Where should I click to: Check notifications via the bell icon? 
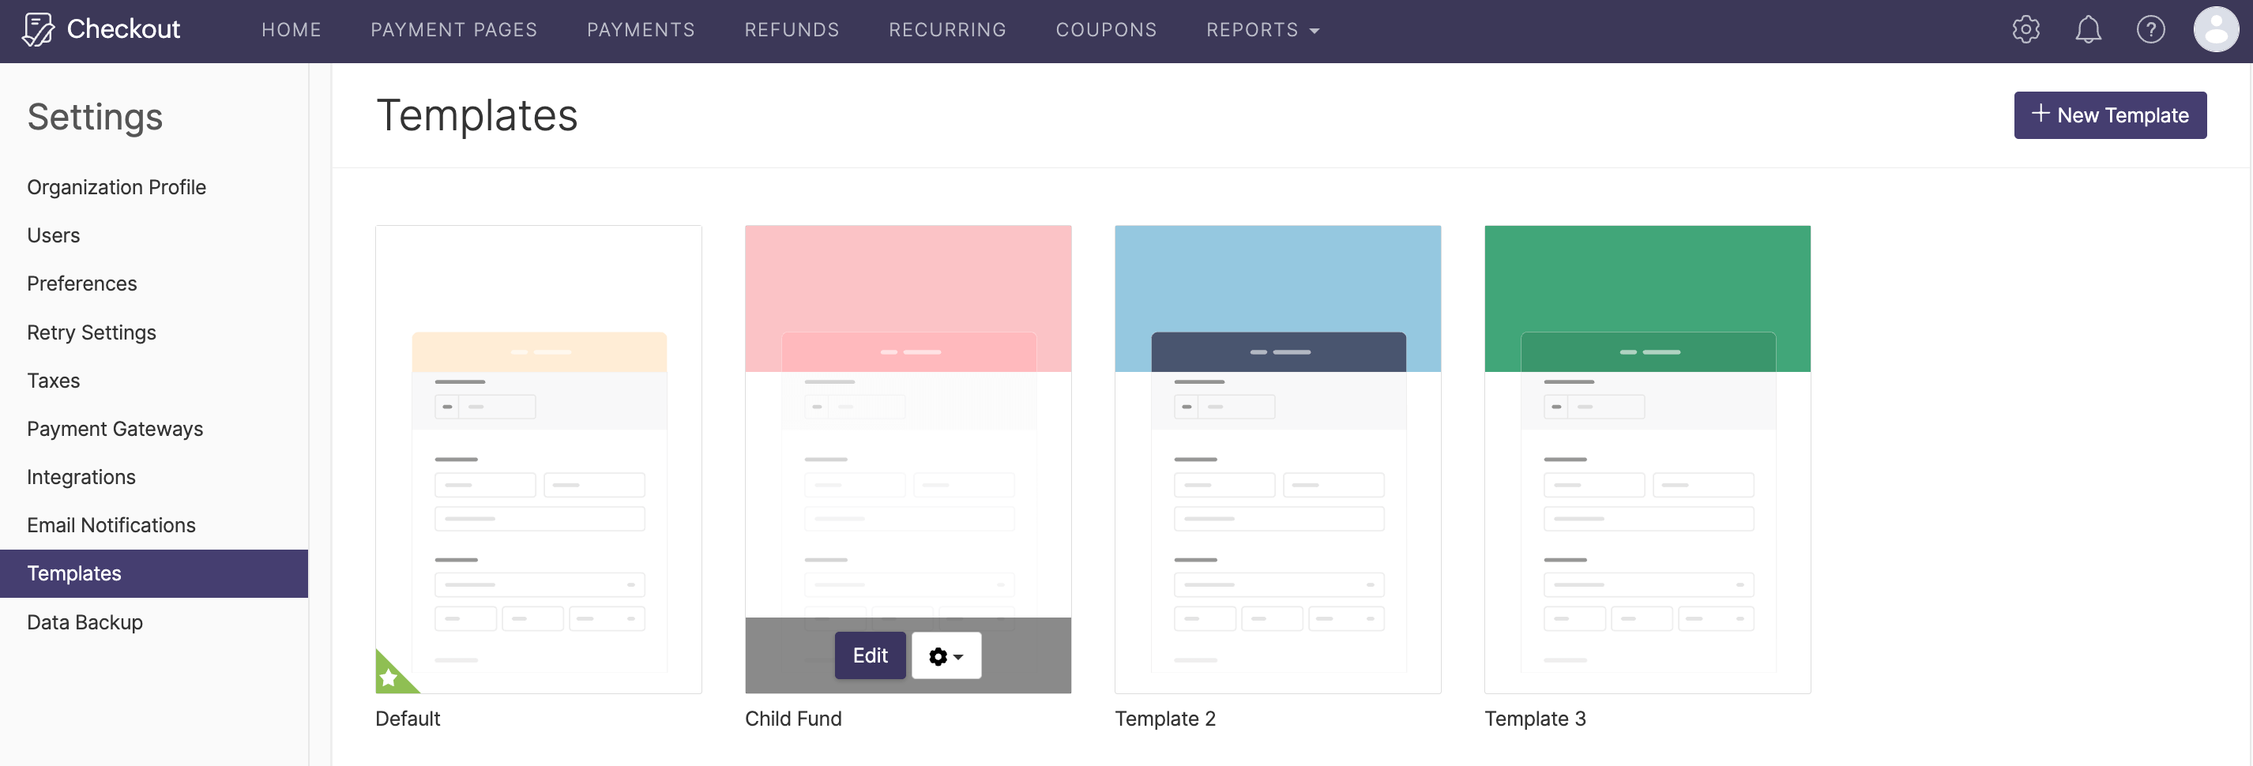[2089, 29]
